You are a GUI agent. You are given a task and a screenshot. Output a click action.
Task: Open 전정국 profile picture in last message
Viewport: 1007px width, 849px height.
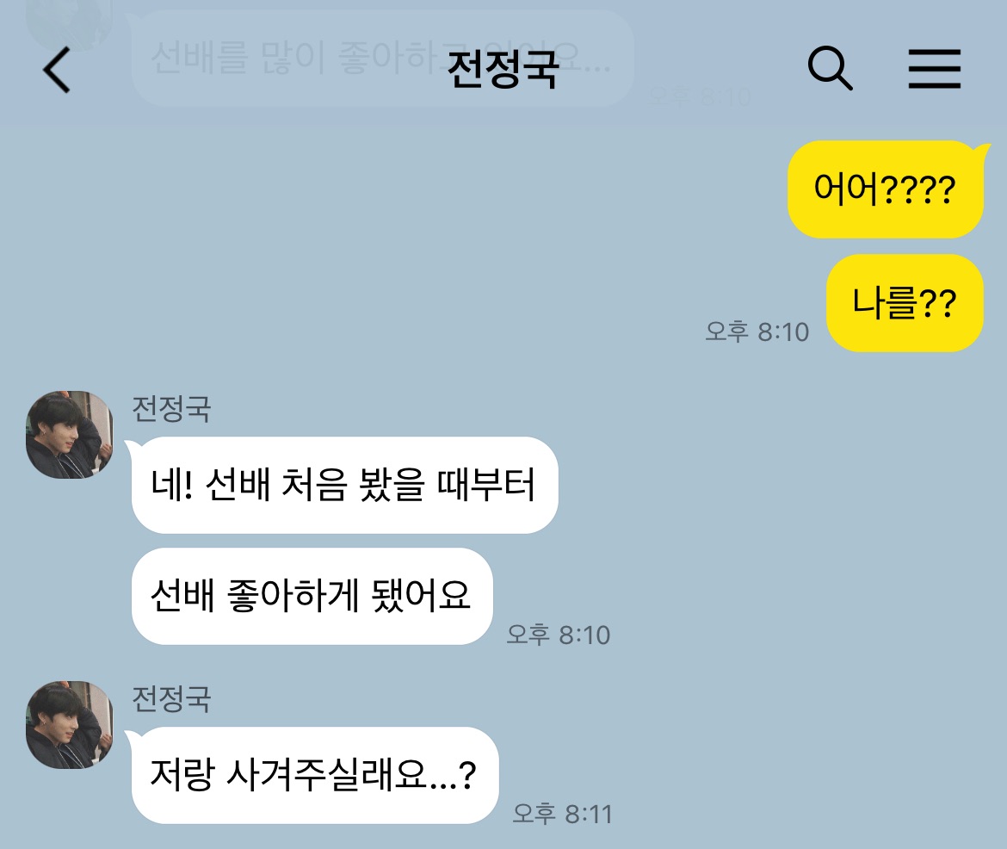coord(70,725)
